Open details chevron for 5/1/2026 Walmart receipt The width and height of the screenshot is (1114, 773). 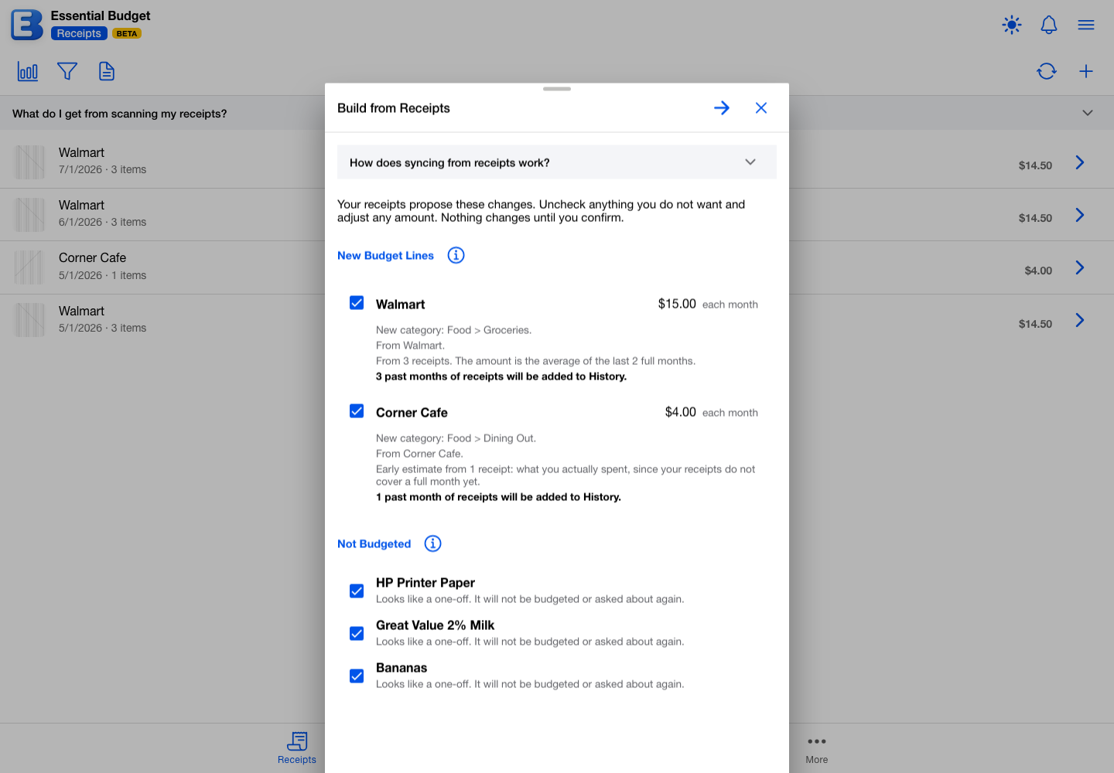(x=1080, y=320)
